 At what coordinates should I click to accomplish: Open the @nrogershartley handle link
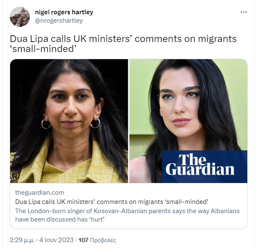58,21
